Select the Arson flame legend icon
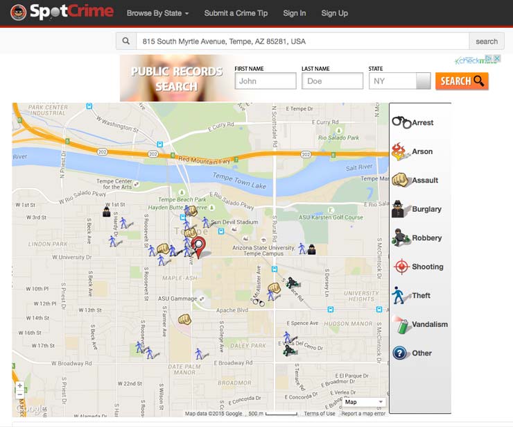Image resolution: width=513 pixels, height=427 pixels. pos(400,151)
